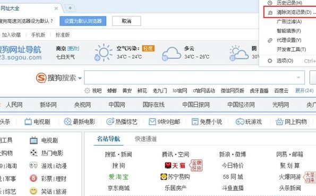Switch to 名站导航 tab
Image resolution: width=316 pixels, height=196 pixels.
point(108,139)
